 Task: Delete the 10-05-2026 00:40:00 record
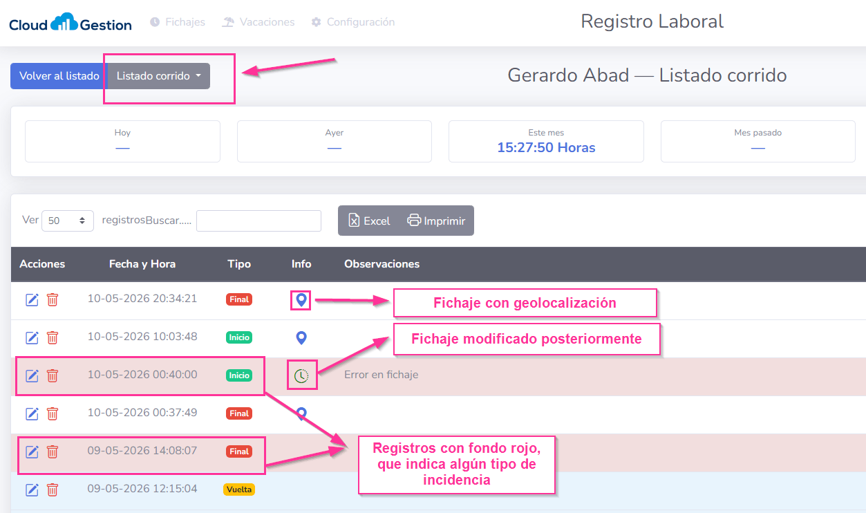(53, 375)
